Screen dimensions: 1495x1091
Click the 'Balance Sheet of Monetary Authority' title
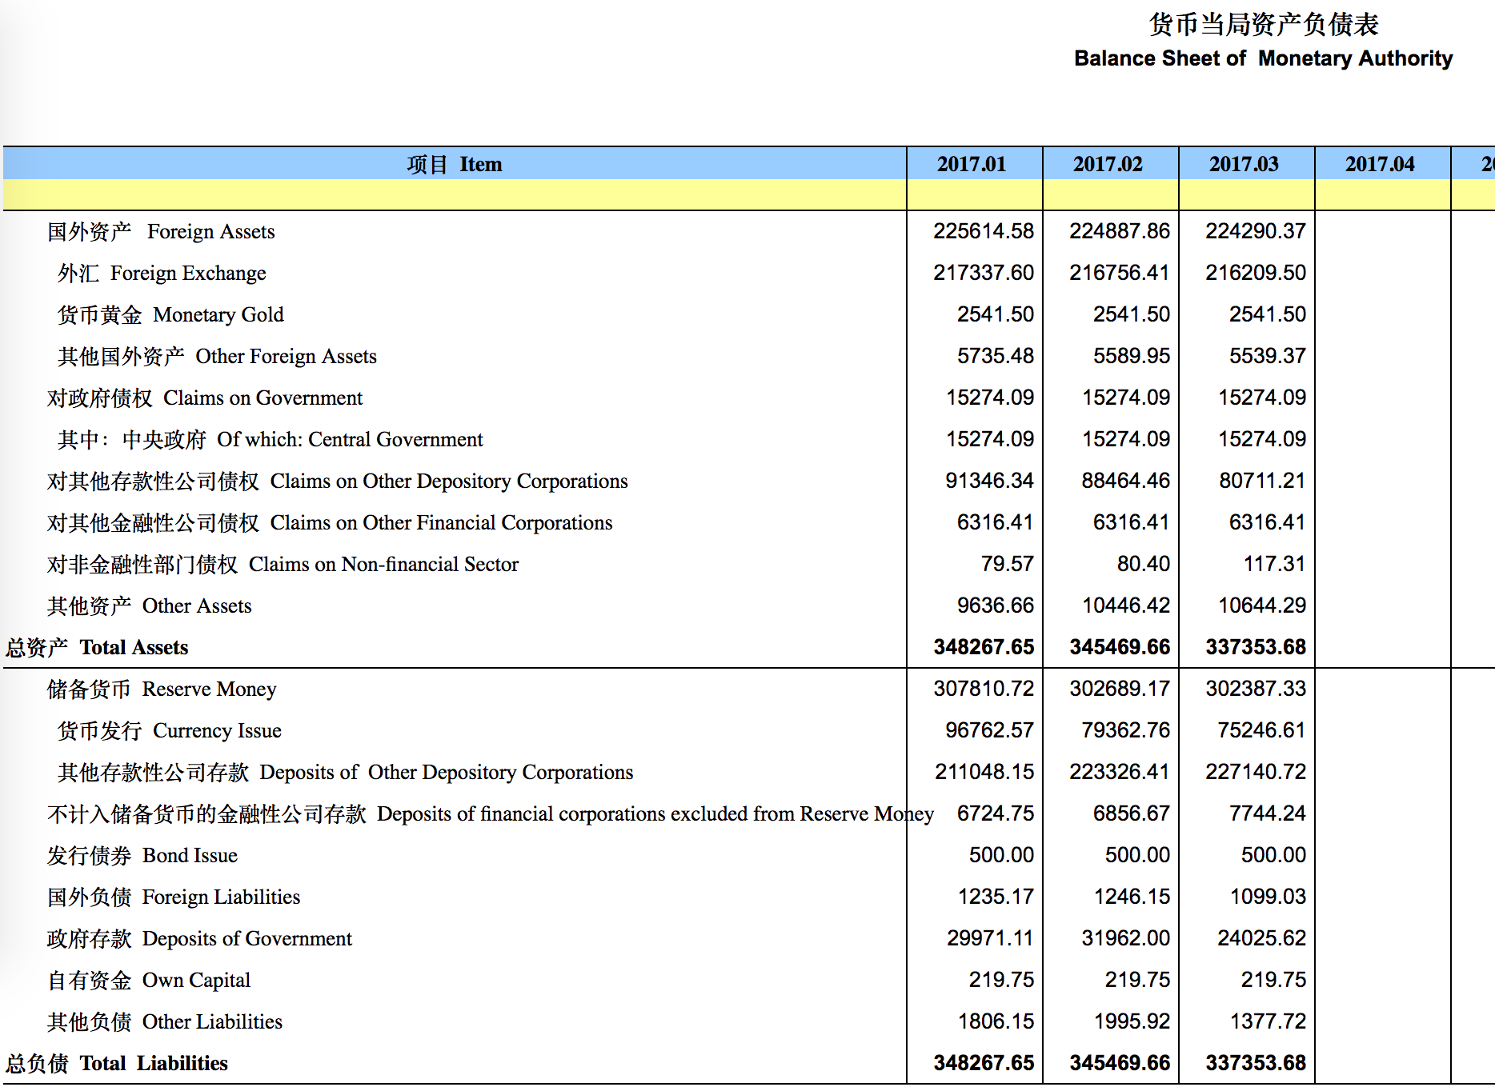[x=1263, y=58]
